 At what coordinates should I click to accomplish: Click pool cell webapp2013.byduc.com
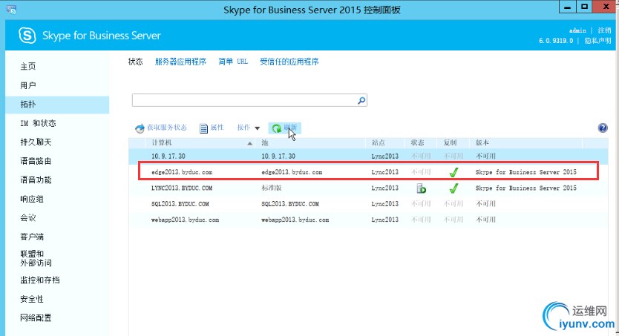pyautogui.click(x=295, y=220)
